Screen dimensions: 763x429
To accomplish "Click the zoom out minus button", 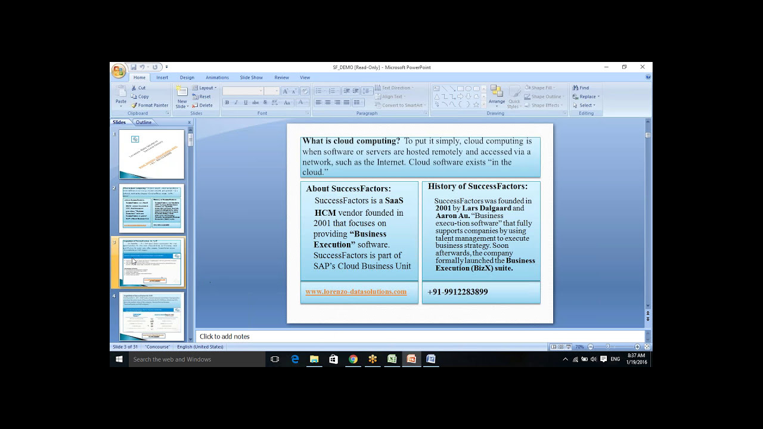I will [x=591, y=347].
